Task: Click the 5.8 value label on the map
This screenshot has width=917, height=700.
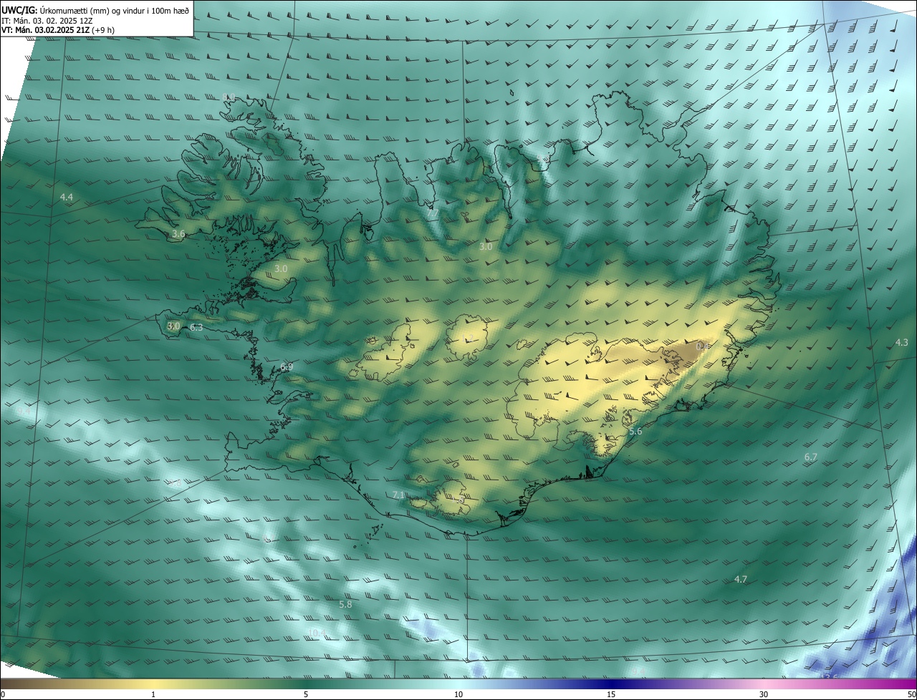Action: tap(345, 604)
